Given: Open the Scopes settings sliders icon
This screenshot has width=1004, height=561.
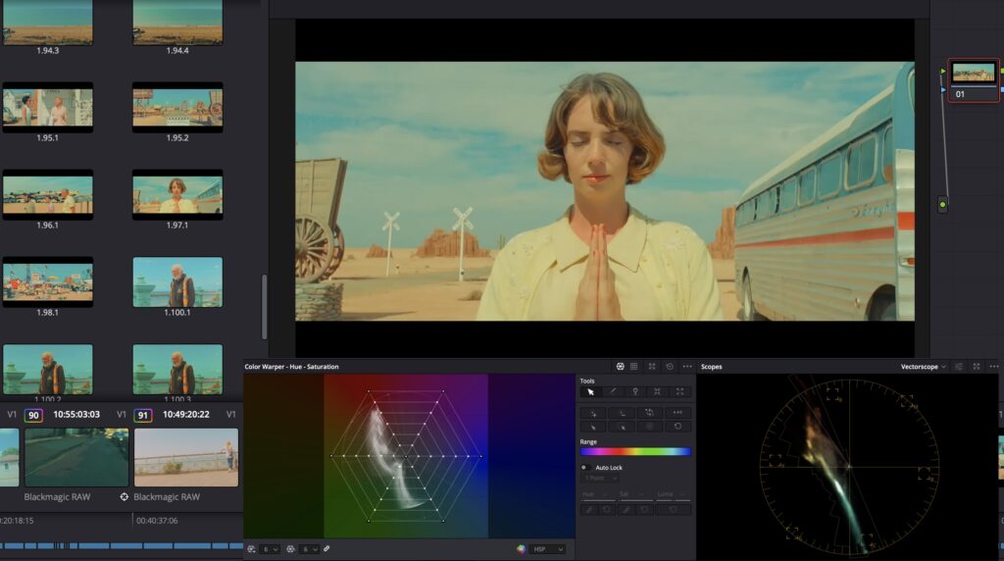Looking at the screenshot, I should coord(959,366).
